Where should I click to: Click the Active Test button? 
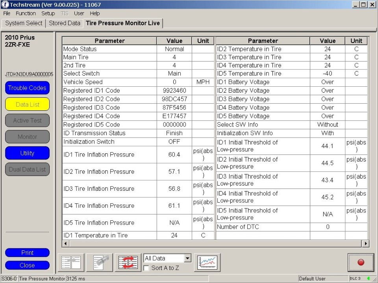(x=27, y=120)
